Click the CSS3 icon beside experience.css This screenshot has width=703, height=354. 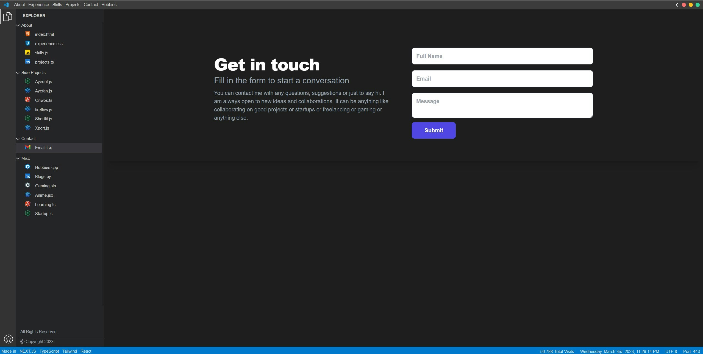click(x=28, y=43)
